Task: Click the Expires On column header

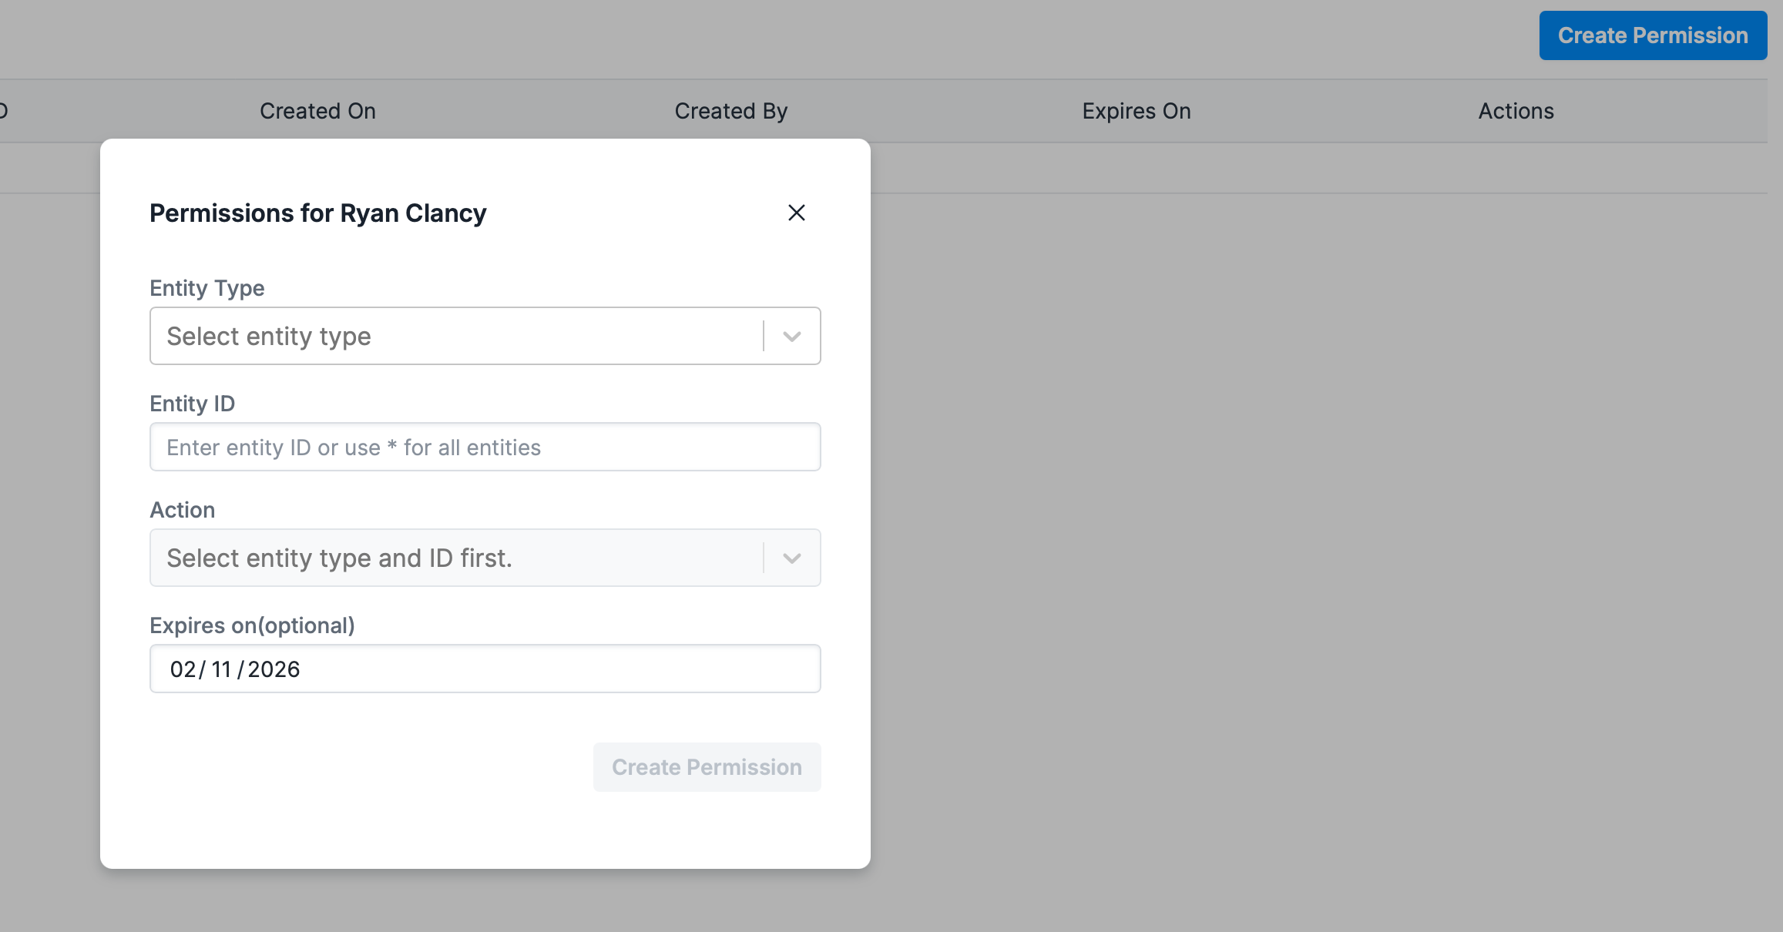Action: click(1136, 111)
